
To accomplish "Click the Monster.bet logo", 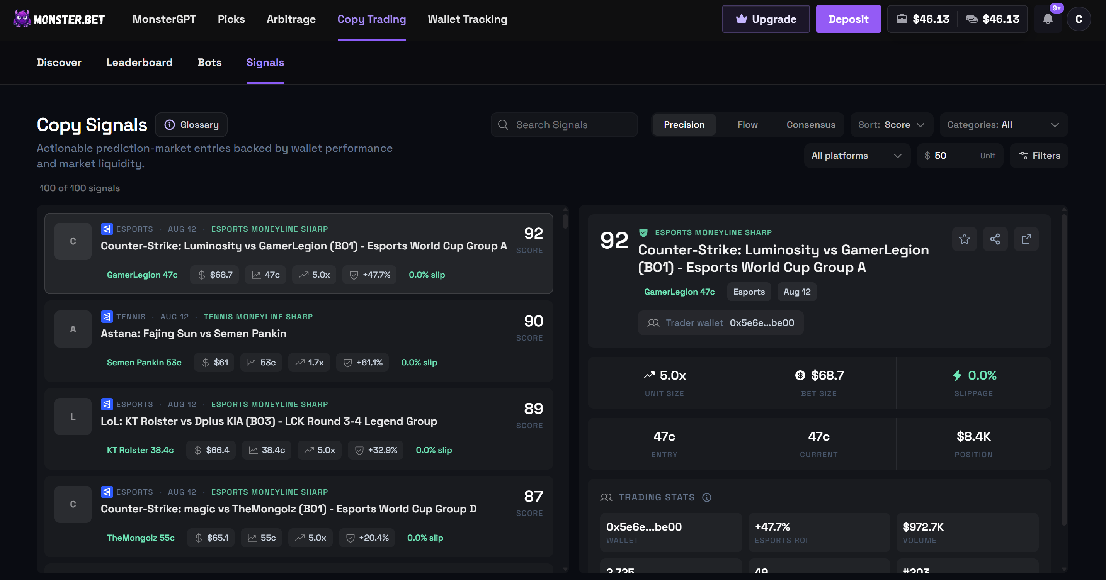I will pyautogui.click(x=59, y=19).
